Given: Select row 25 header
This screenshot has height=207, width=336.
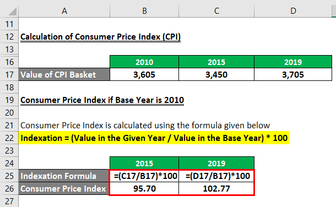Looking at the screenshot, I should [x=9, y=176].
